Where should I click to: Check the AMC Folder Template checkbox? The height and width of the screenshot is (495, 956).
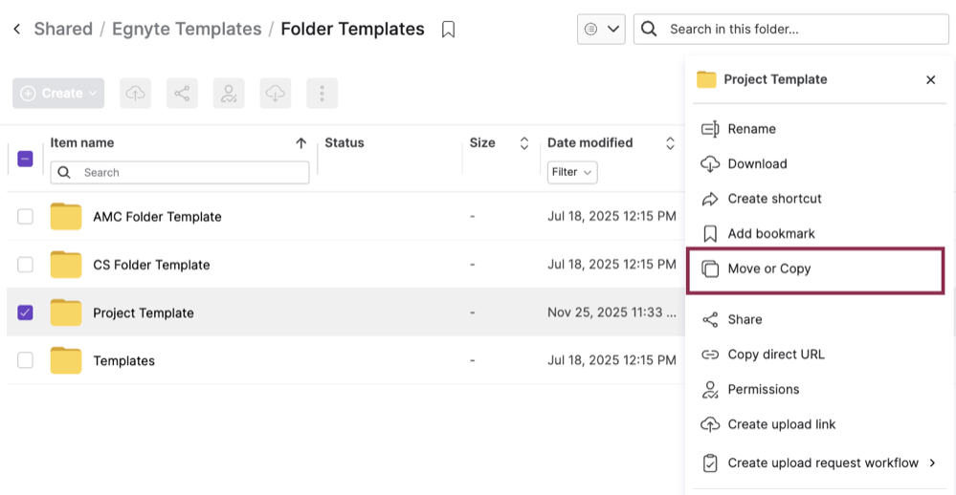pyautogui.click(x=25, y=216)
